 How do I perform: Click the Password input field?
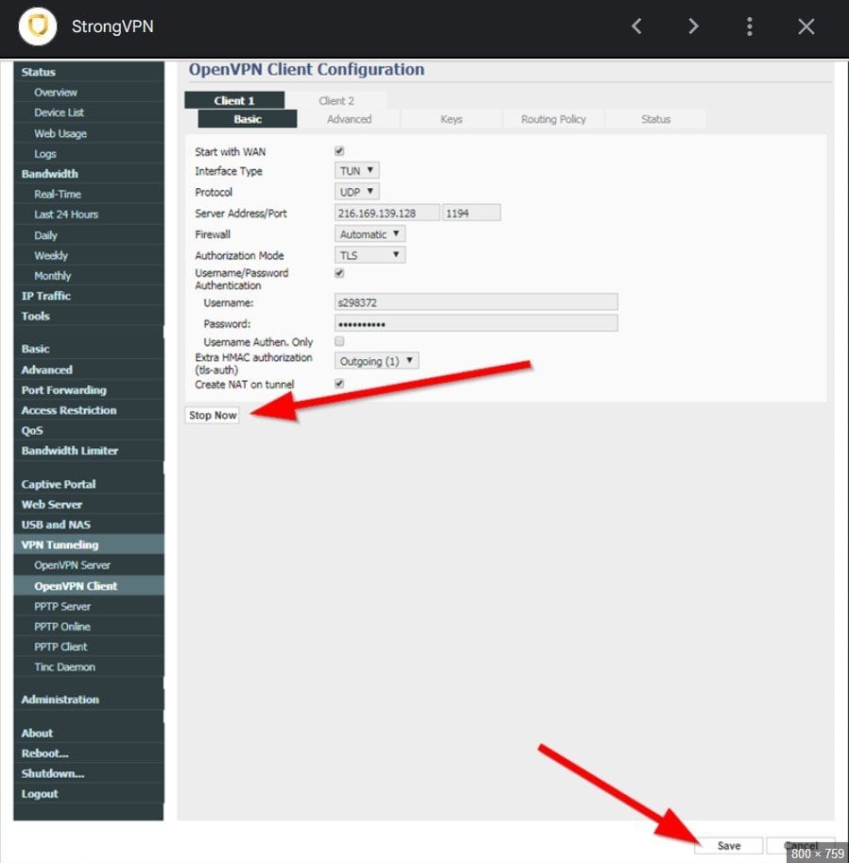(x=476, y=323)
